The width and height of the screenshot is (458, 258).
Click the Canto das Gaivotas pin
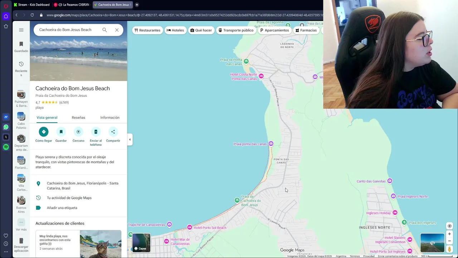pos(390,181)
